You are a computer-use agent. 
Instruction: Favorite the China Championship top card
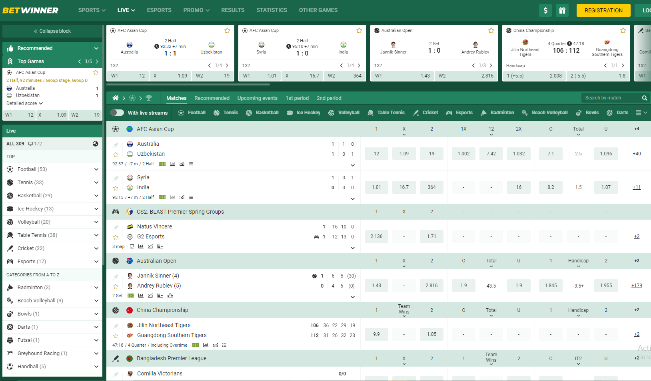point(623,30)
